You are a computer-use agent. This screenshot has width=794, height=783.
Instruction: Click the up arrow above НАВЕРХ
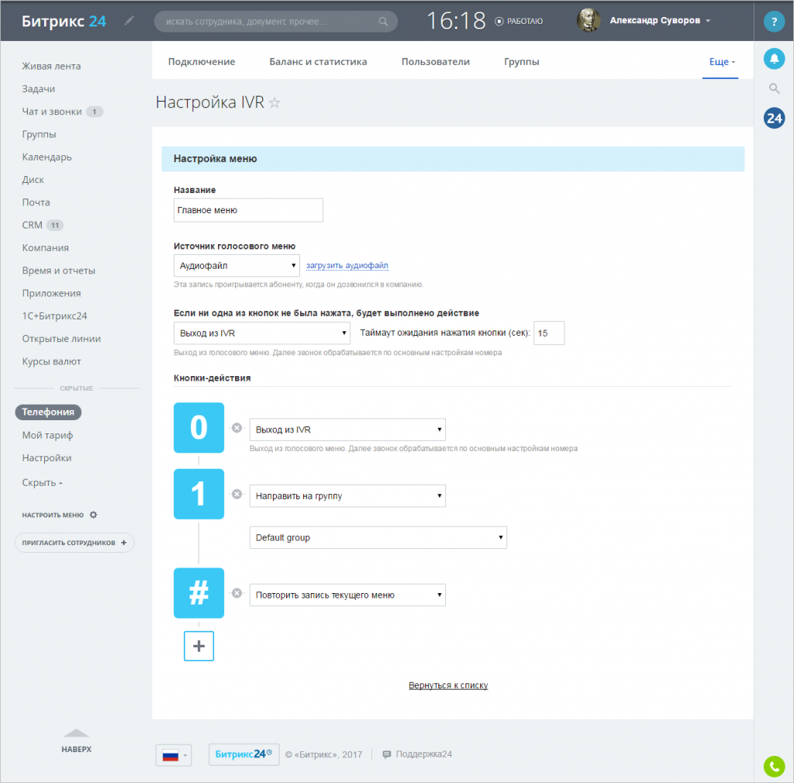click(76, 733)
